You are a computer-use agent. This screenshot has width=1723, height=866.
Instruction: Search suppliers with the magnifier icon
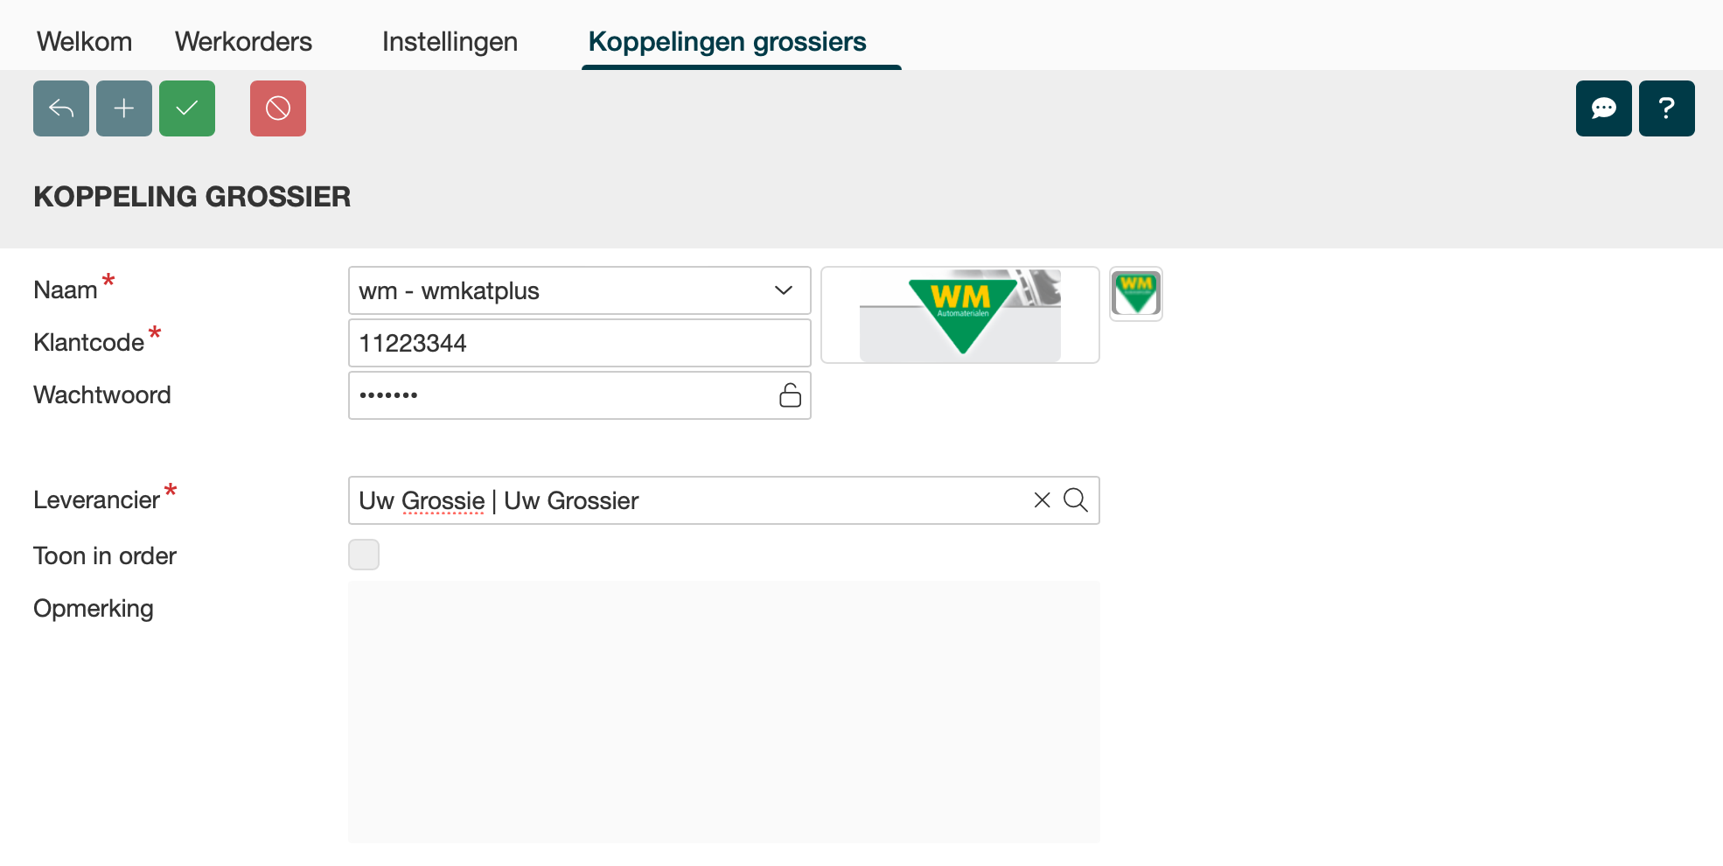(x=1076, y=500)
